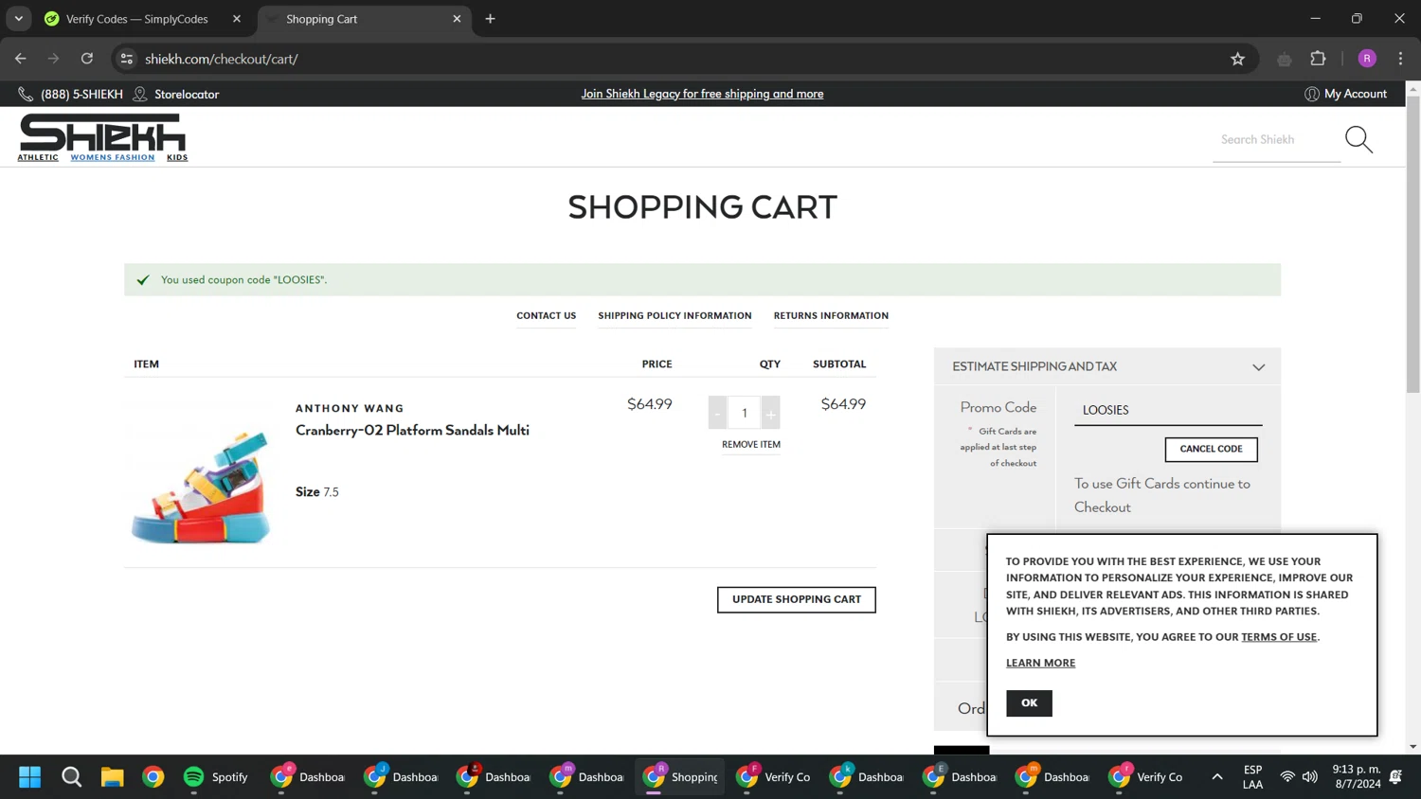Expand Estimate Shipping and Tax section
The image size is (1421, 799).
pyautogui.click(x=1106, y=366)
